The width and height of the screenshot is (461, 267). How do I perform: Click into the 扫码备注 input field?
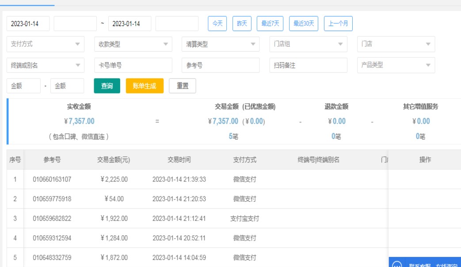308,65
